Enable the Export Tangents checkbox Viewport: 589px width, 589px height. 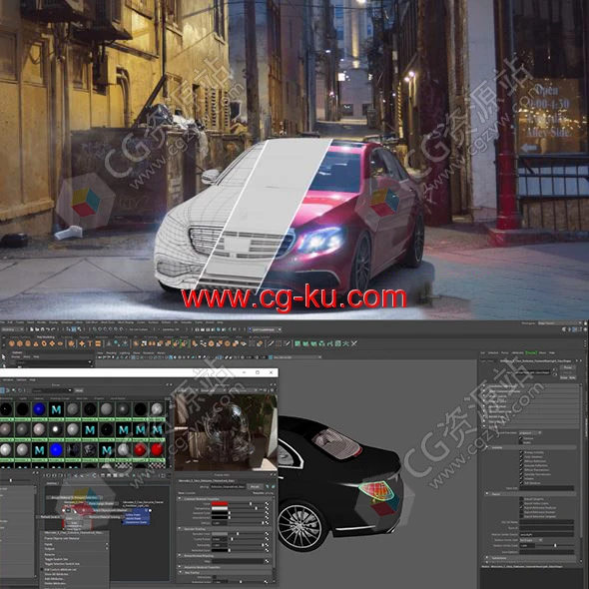(521, 499)
